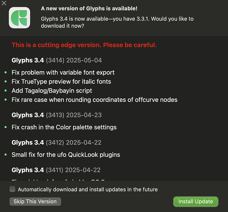Click the 'A new version of Glyphs' title

click(x=89, y=9)
